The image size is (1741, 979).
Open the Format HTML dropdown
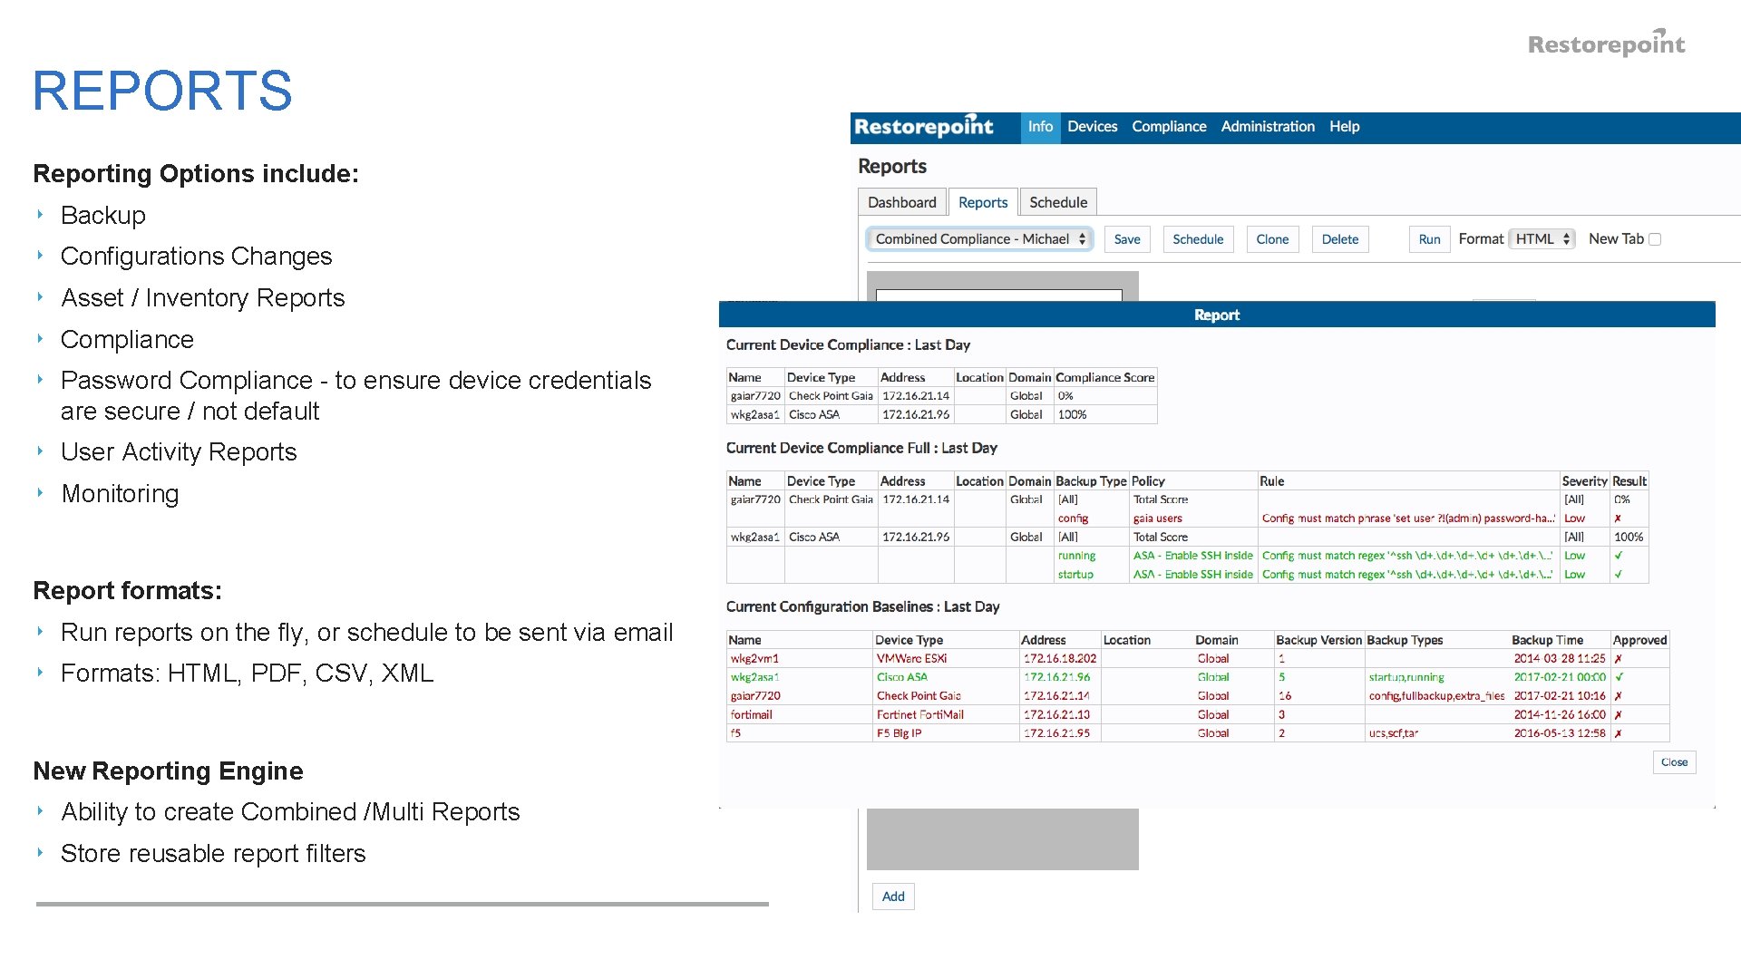(x=1542, y=239)
